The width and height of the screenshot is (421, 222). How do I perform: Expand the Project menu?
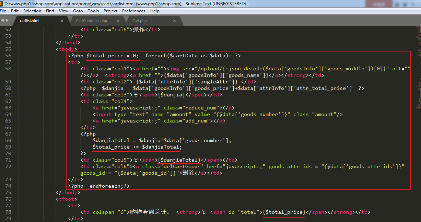tap(110, 11)
